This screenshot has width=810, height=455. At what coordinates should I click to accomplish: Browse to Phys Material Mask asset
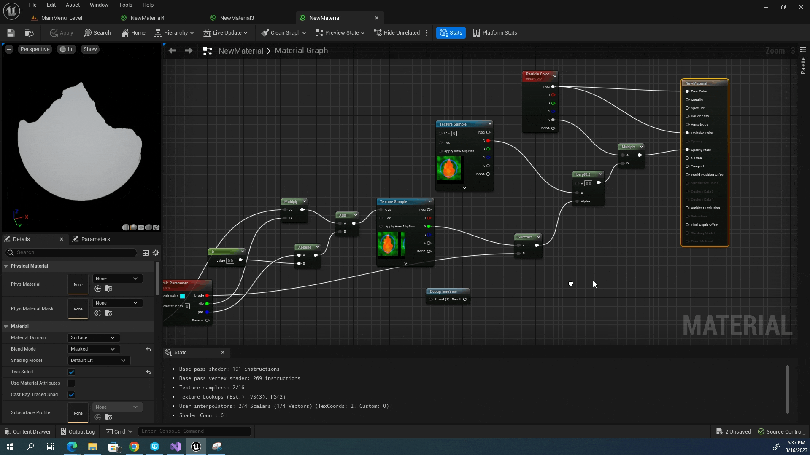(109, 313)
